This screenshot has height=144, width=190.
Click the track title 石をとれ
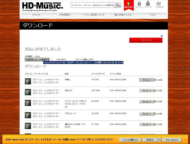(x=69, y=90)
